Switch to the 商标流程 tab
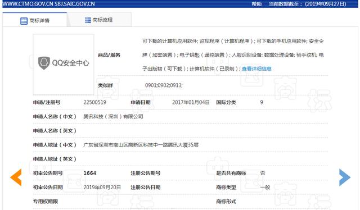Viewport: 360px width, 210px height. click(x=99, y=20)
